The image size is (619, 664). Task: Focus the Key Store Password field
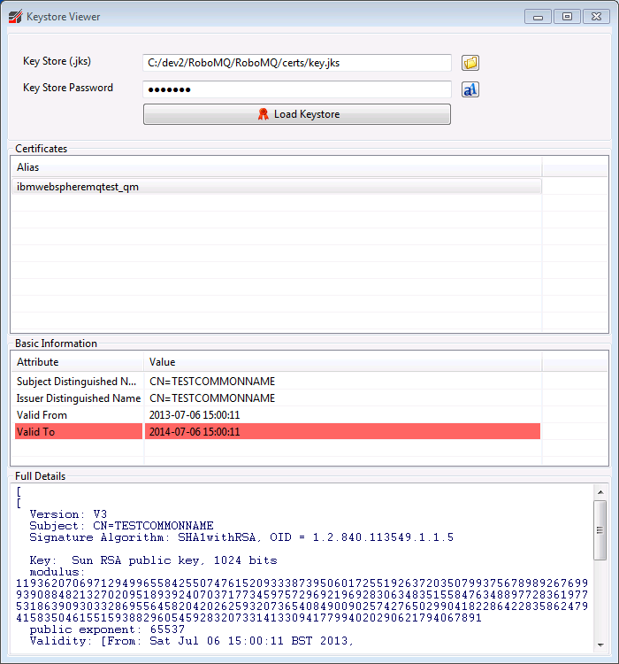click(x=296, y=89)
